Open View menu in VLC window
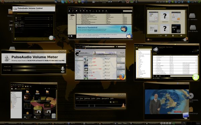This screenshot has height=125, width=201. (x=81, y=98)
